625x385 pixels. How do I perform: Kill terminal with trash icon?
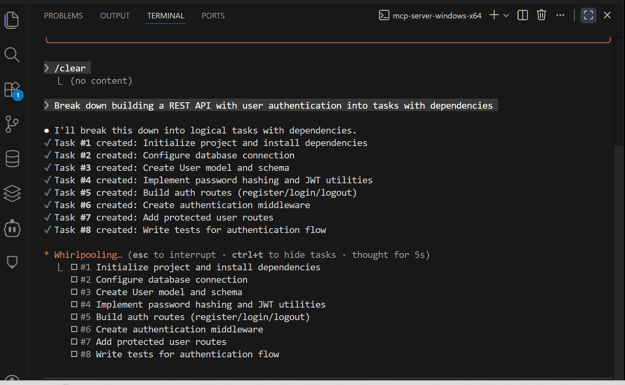tap(541, 15)
